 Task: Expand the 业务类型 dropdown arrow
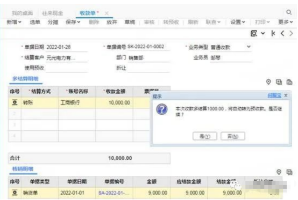click(x=249, y=47)
